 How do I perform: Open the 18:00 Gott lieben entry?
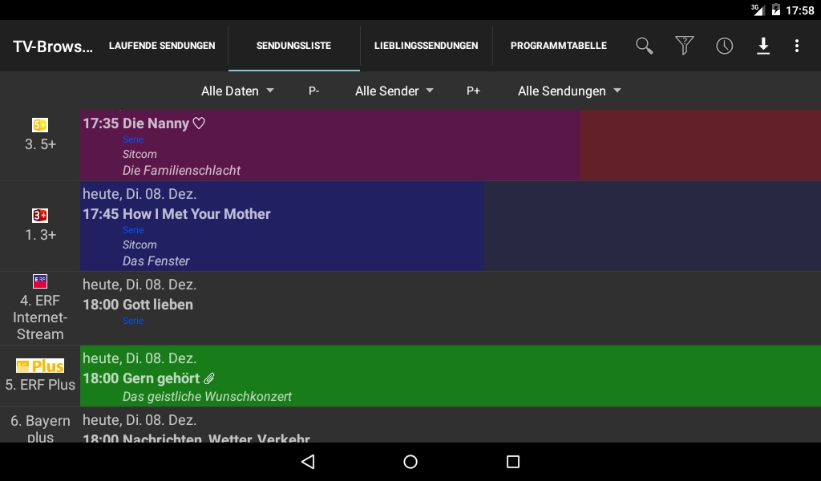pos(451,309)
